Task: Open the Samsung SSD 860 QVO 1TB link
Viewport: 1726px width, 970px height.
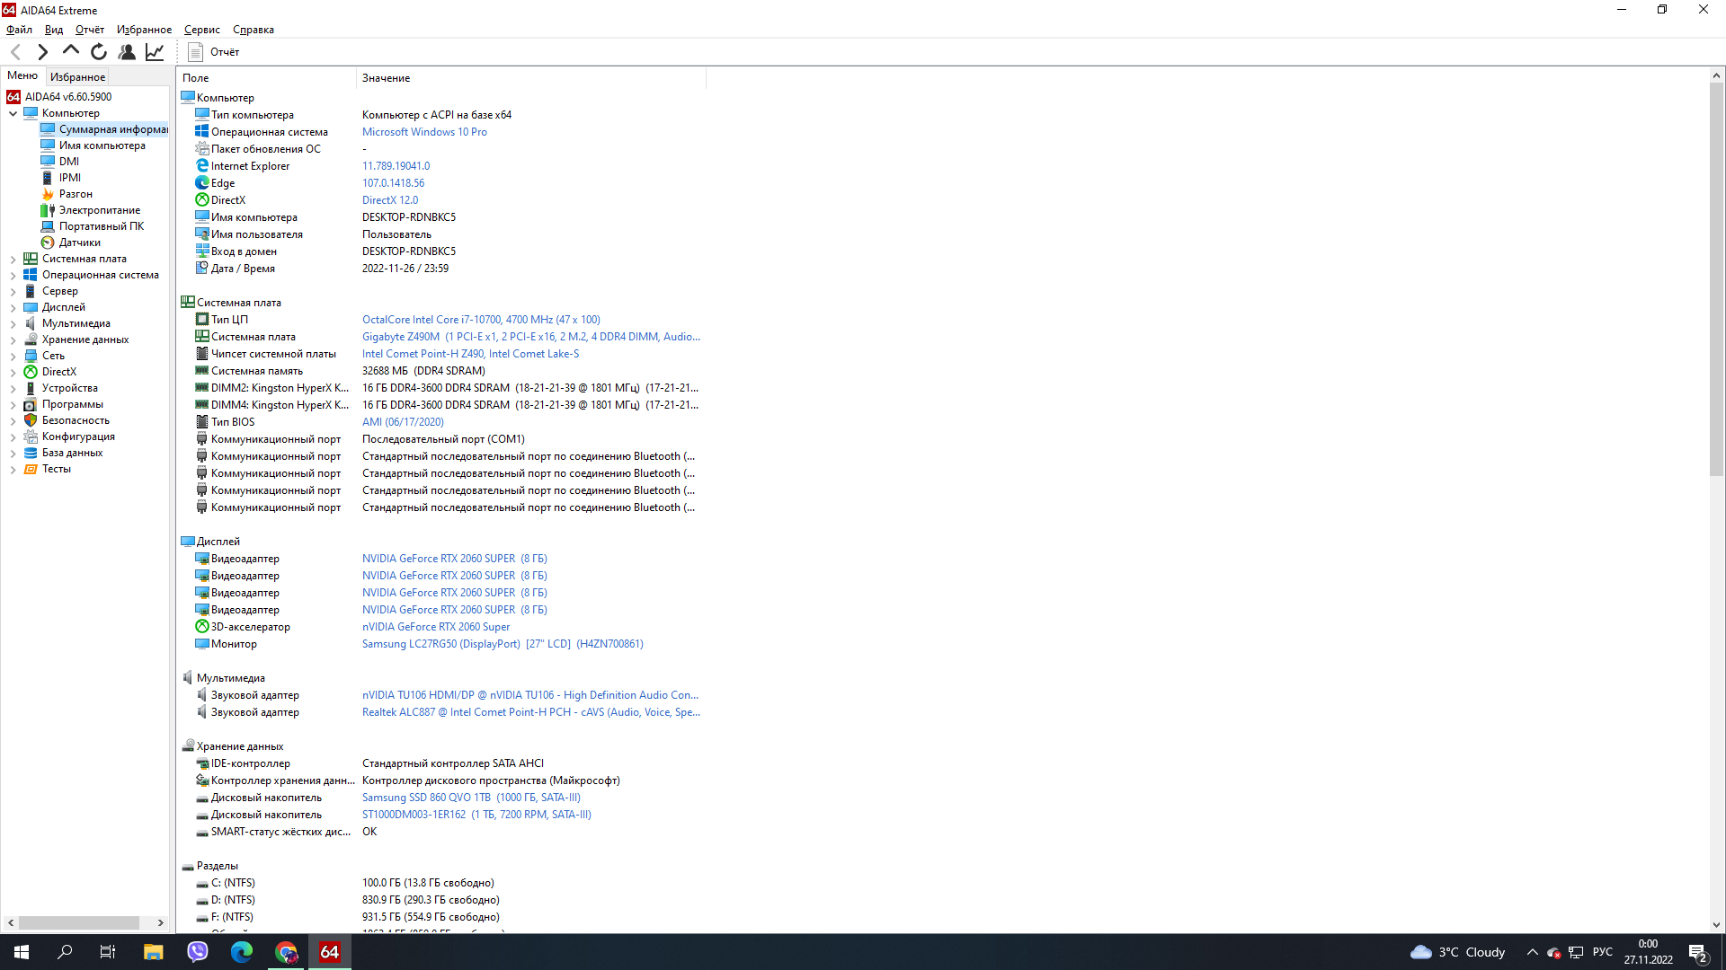Action: (471, 798)
